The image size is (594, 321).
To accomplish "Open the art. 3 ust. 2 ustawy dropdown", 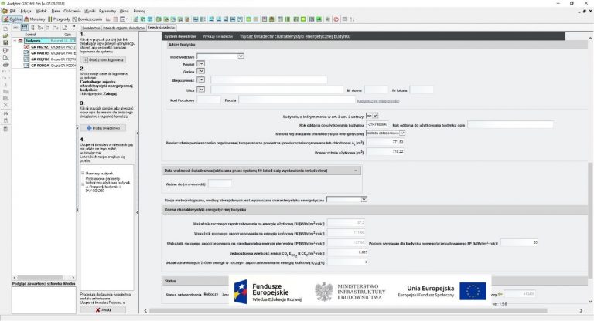I will click(x=372, y=116).
